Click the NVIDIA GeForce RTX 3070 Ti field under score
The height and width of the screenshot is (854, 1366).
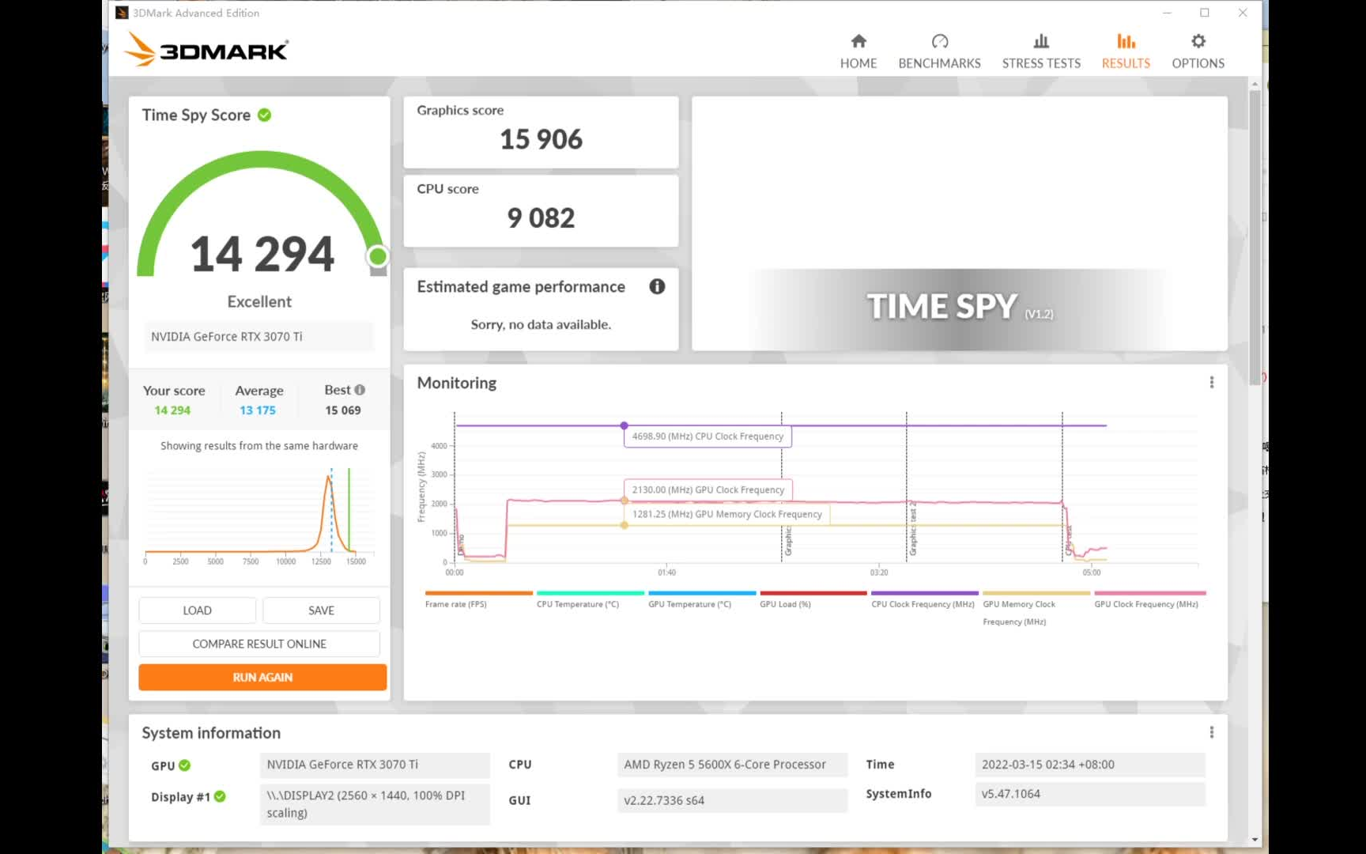coord(259,337)
